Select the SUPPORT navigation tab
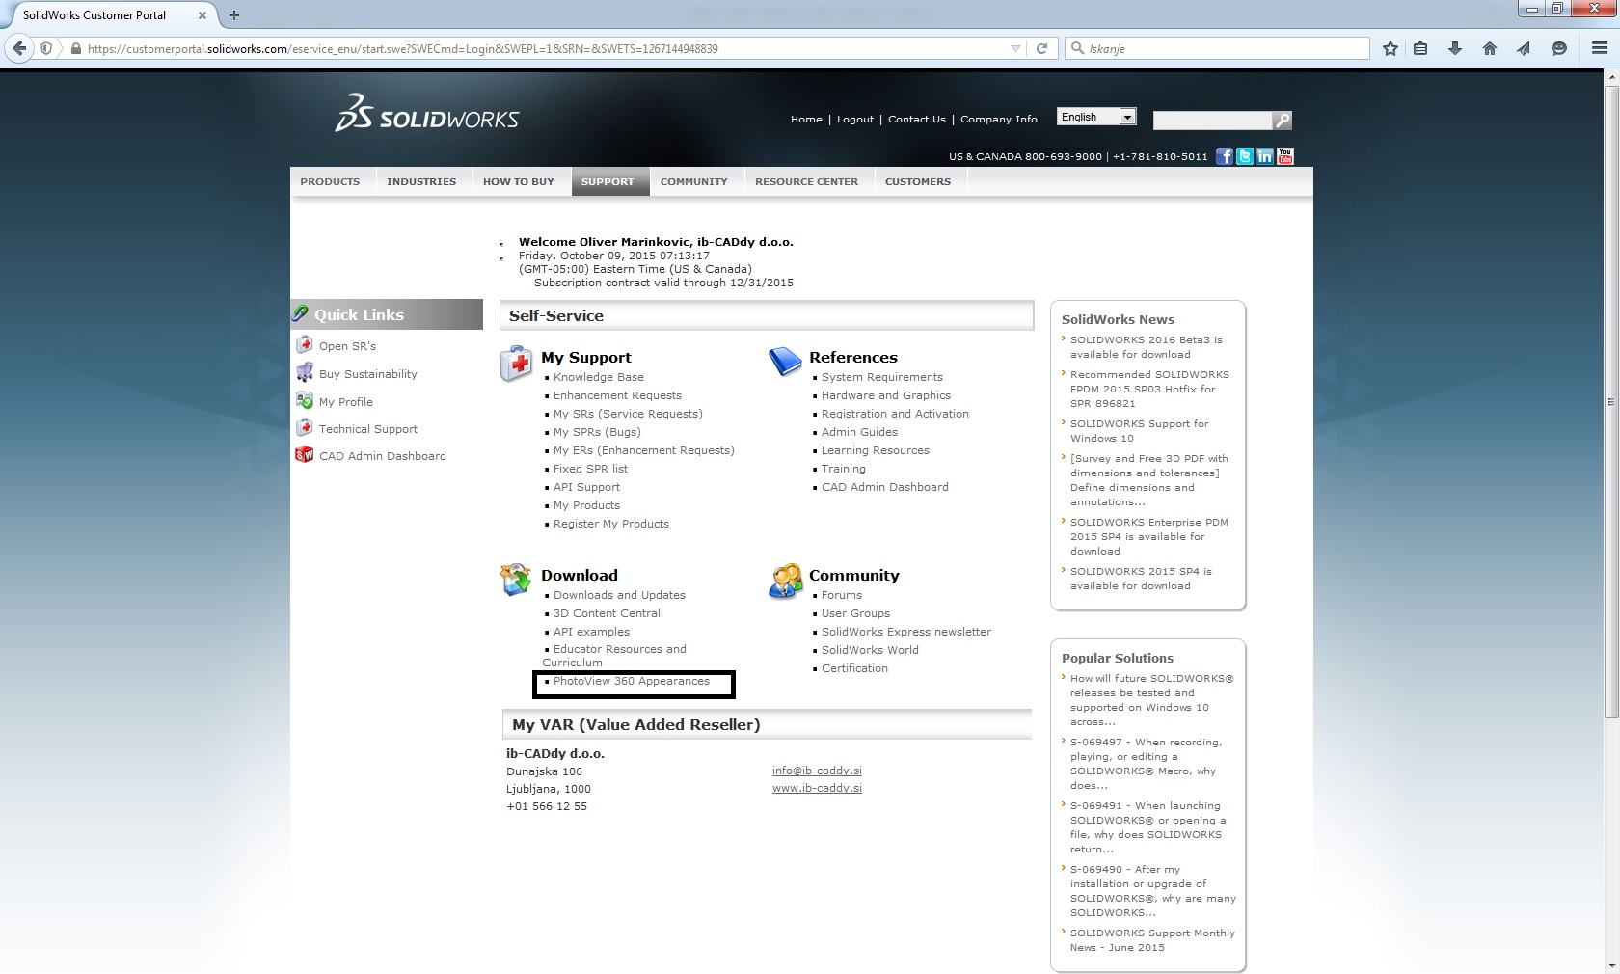 pyautogui.click(x=607, y=181)
